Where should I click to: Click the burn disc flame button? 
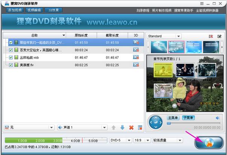coord(210,143)
